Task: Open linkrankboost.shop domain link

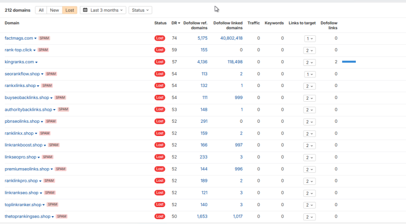Action: coord(24,145)
